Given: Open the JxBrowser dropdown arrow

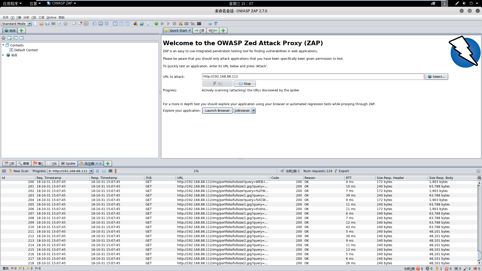Looking at the screenshot, I should coord(254,111).
